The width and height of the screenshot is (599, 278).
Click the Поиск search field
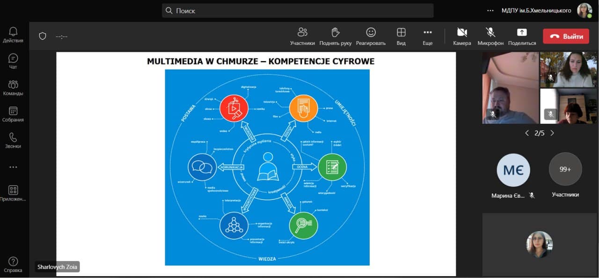[x=298, y=11]
